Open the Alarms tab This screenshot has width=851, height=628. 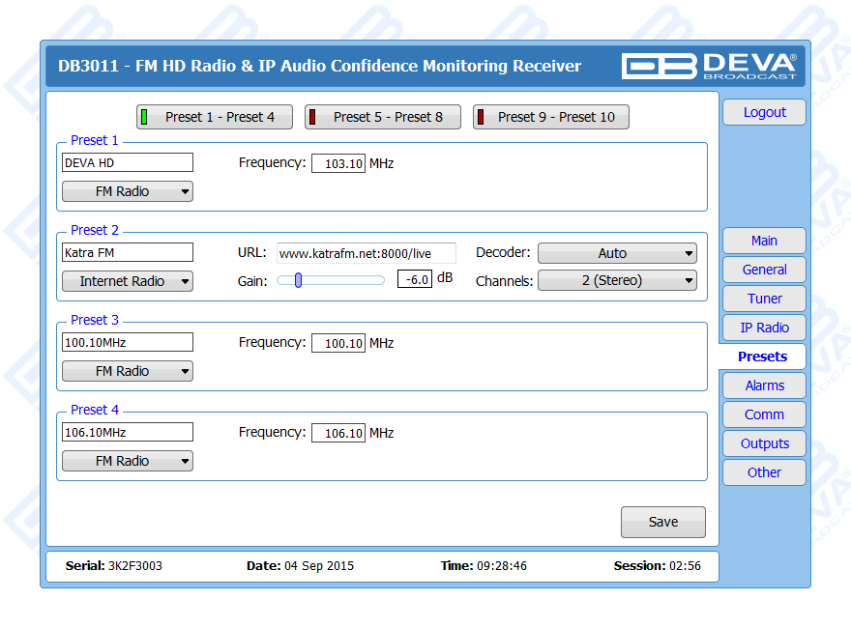[764, 385]
